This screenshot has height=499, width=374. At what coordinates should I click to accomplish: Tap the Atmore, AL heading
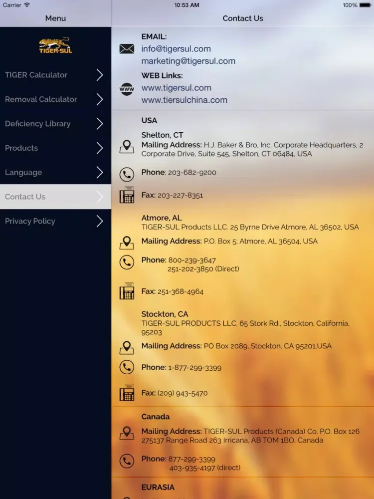(x=162, y=218)
